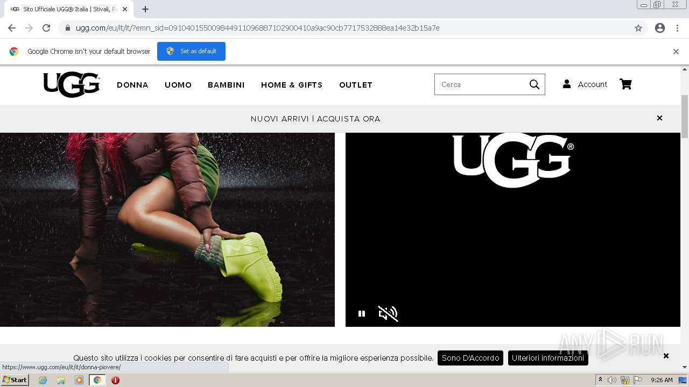Open the UOMO menu

[178, 85]
